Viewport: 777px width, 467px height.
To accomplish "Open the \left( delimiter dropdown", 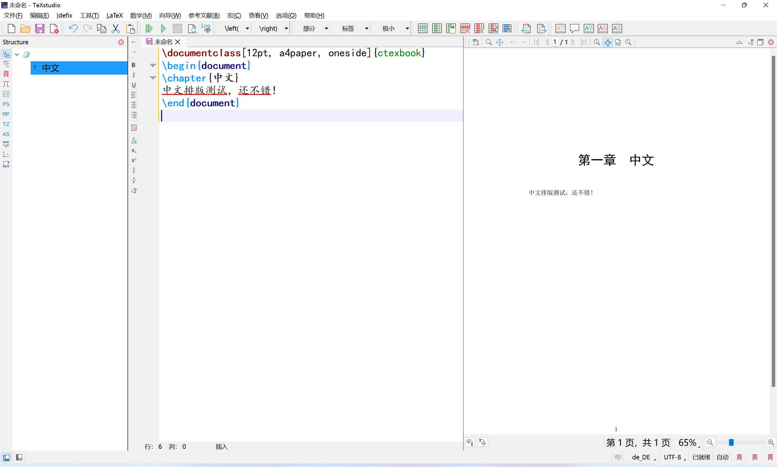I will tap(248, 29).
